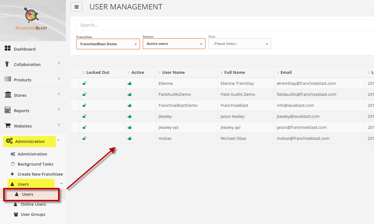
Task: Click the Background Tasks spinner icon
Action: click(13, 164)
